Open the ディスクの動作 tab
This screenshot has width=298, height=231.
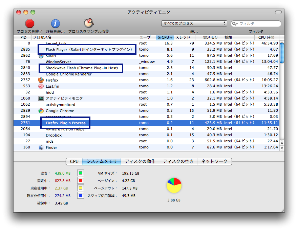click(140, 161)
